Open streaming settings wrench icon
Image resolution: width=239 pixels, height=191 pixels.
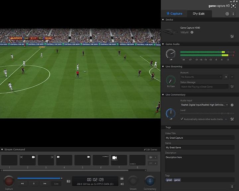[x=232, y=87]
